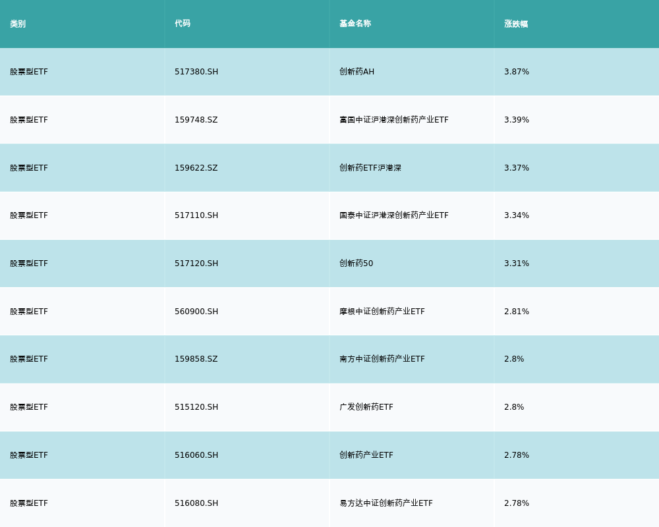The height and width of the screenshot is (527, 659).
Task: Open 富国中证沪港深创新药产业ETF fund
Action: (393, 120)
